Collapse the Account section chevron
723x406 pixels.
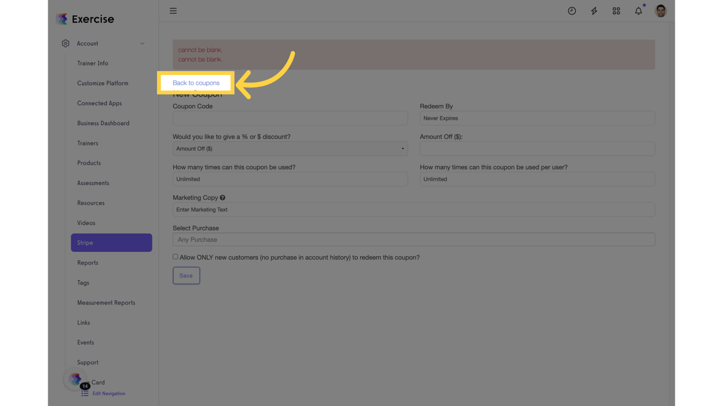[142, 43]
